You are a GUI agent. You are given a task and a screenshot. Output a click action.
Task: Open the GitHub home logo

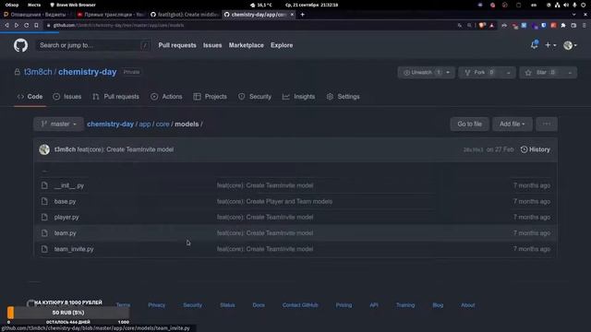pos(20,45)
